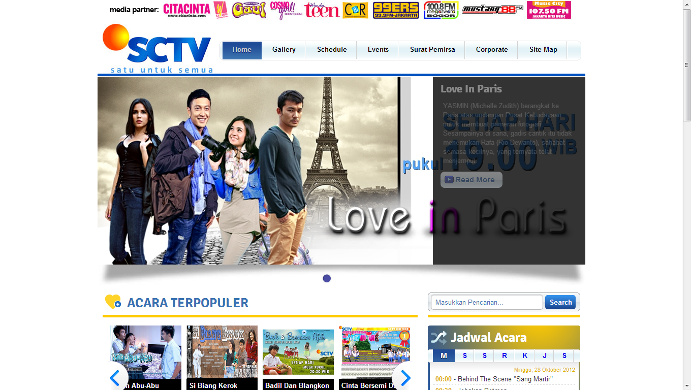Open the Gallery menu item
The height and width of the screenshot is (390, 691).
click(284, 50)
